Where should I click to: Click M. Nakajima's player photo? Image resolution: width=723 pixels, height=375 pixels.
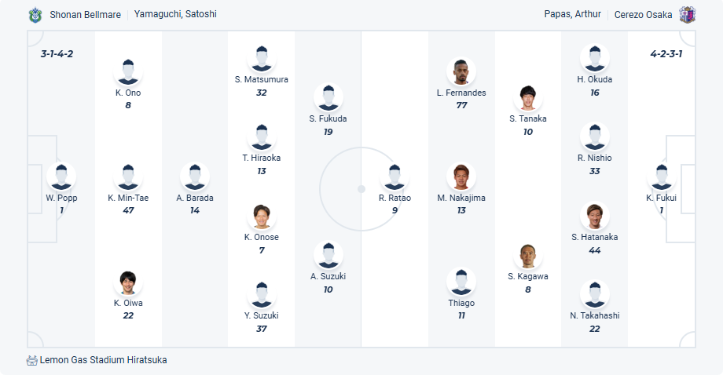click(x=461, y=177)
